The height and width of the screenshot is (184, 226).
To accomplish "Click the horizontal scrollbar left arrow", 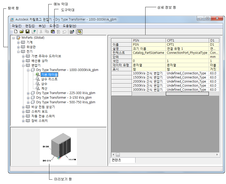I will [x=113, y=155].
